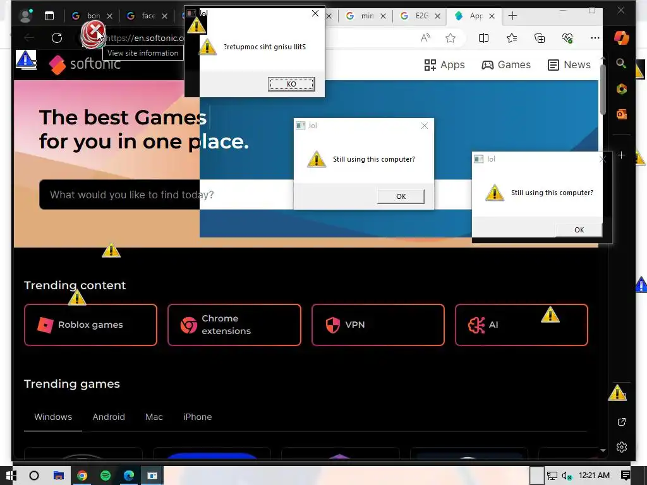Click the Edge address bar URL
The width and height of the screenshot is (647, 485).
click(x=145, y=38)
